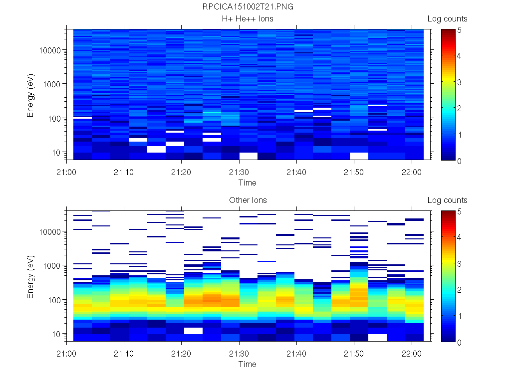The height and width of the screenshot is (383, 511).
Task: Click the Other Ions spectrogram area
Action: point(249,276)
